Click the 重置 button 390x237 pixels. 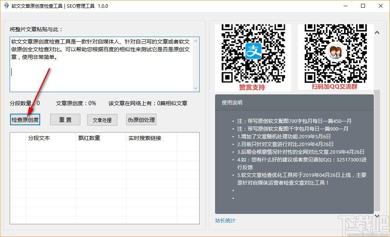point(65,120)
